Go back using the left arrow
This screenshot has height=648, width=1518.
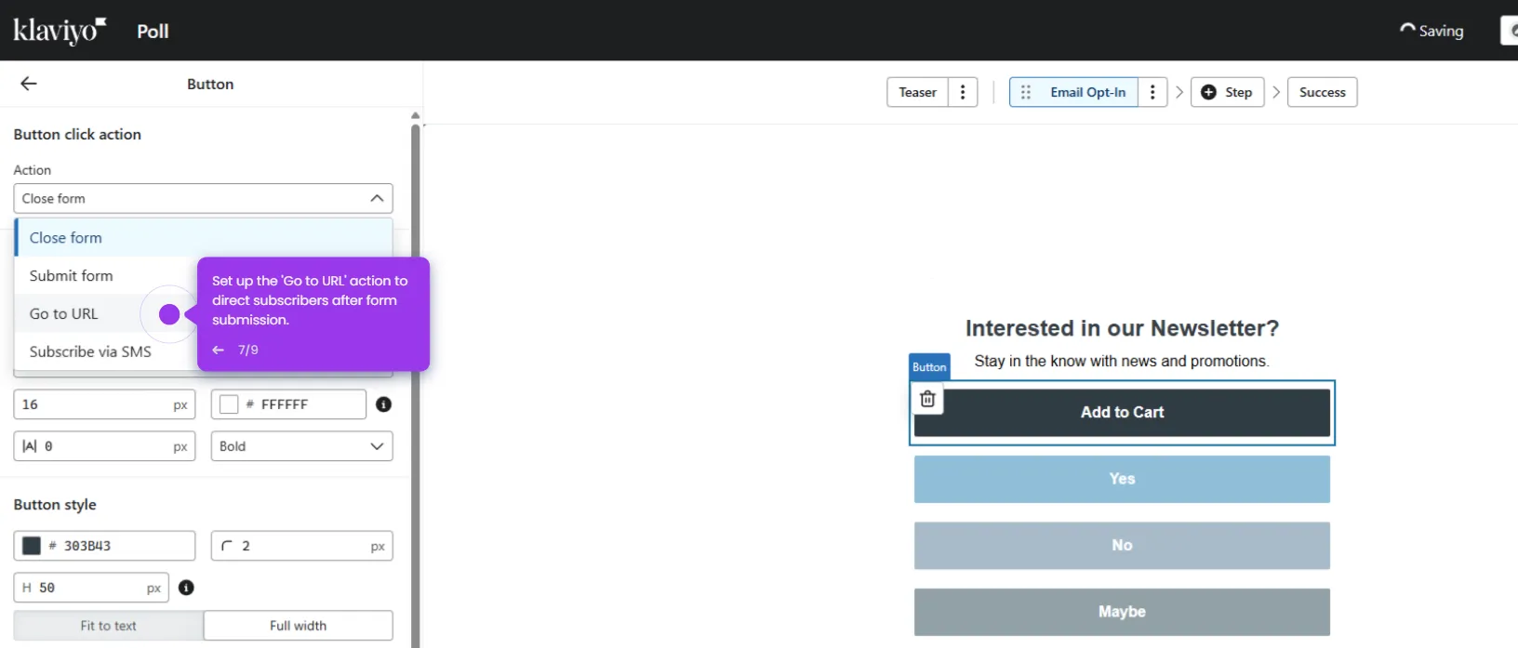[x=29, y=84]
